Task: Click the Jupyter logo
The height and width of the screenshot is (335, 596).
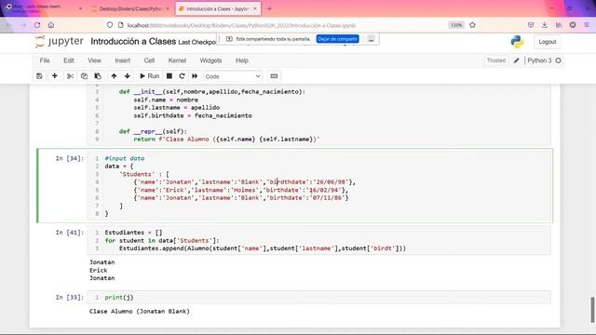Action: [x=59, y=41]
